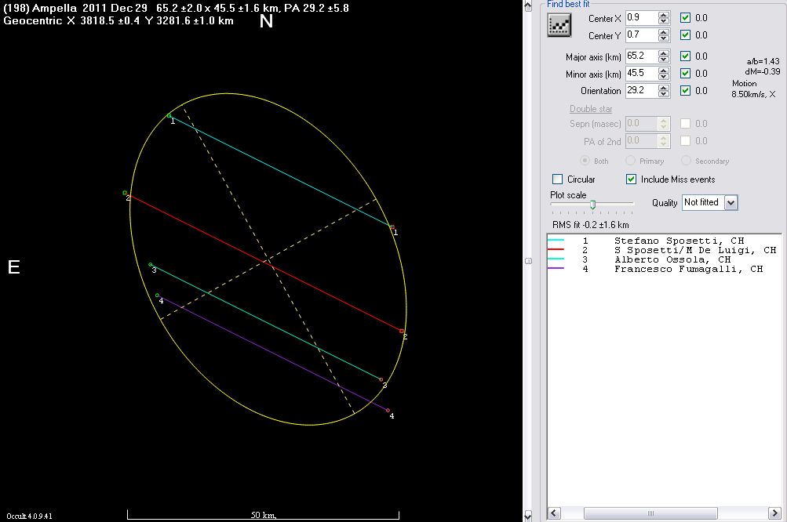Enable the Circular checkbox

(557, 179)
